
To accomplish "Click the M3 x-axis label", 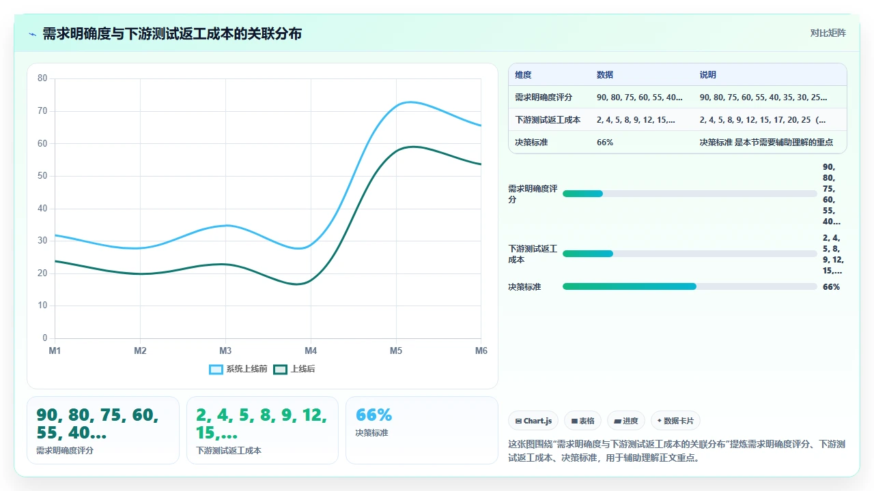I will coord(225,351).
